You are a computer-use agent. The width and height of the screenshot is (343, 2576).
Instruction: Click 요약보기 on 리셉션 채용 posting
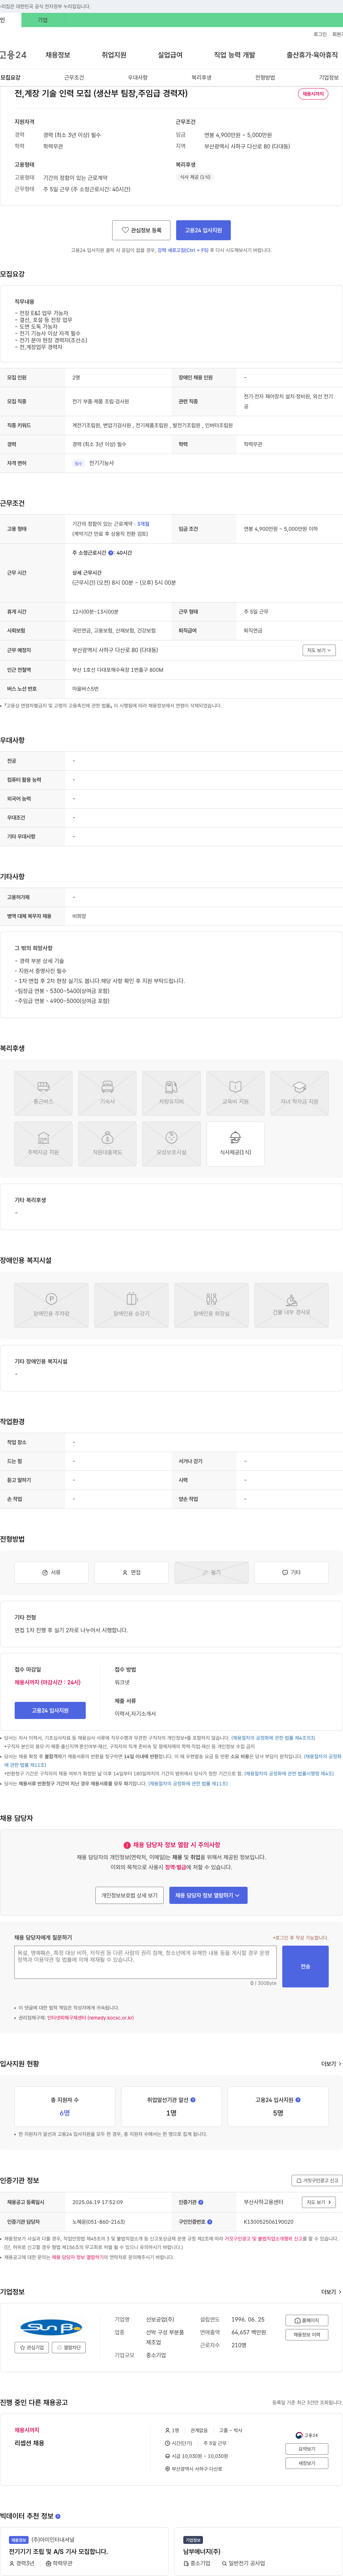[x=307, y=2449]
